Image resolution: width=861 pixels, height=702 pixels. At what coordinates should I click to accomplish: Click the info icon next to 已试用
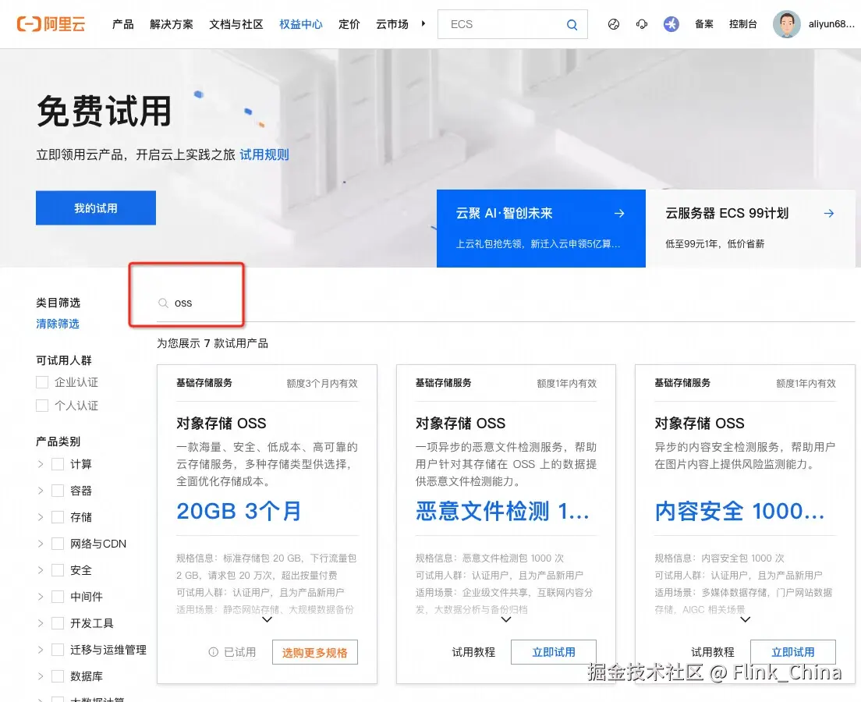pyautogui.click(x=214, y=652)
